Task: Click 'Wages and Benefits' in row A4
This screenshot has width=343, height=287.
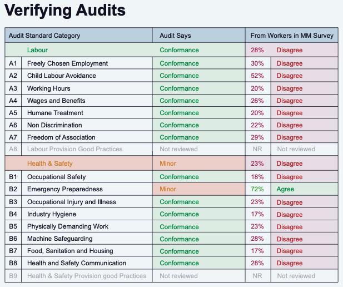Action: [x=56, y=101]
